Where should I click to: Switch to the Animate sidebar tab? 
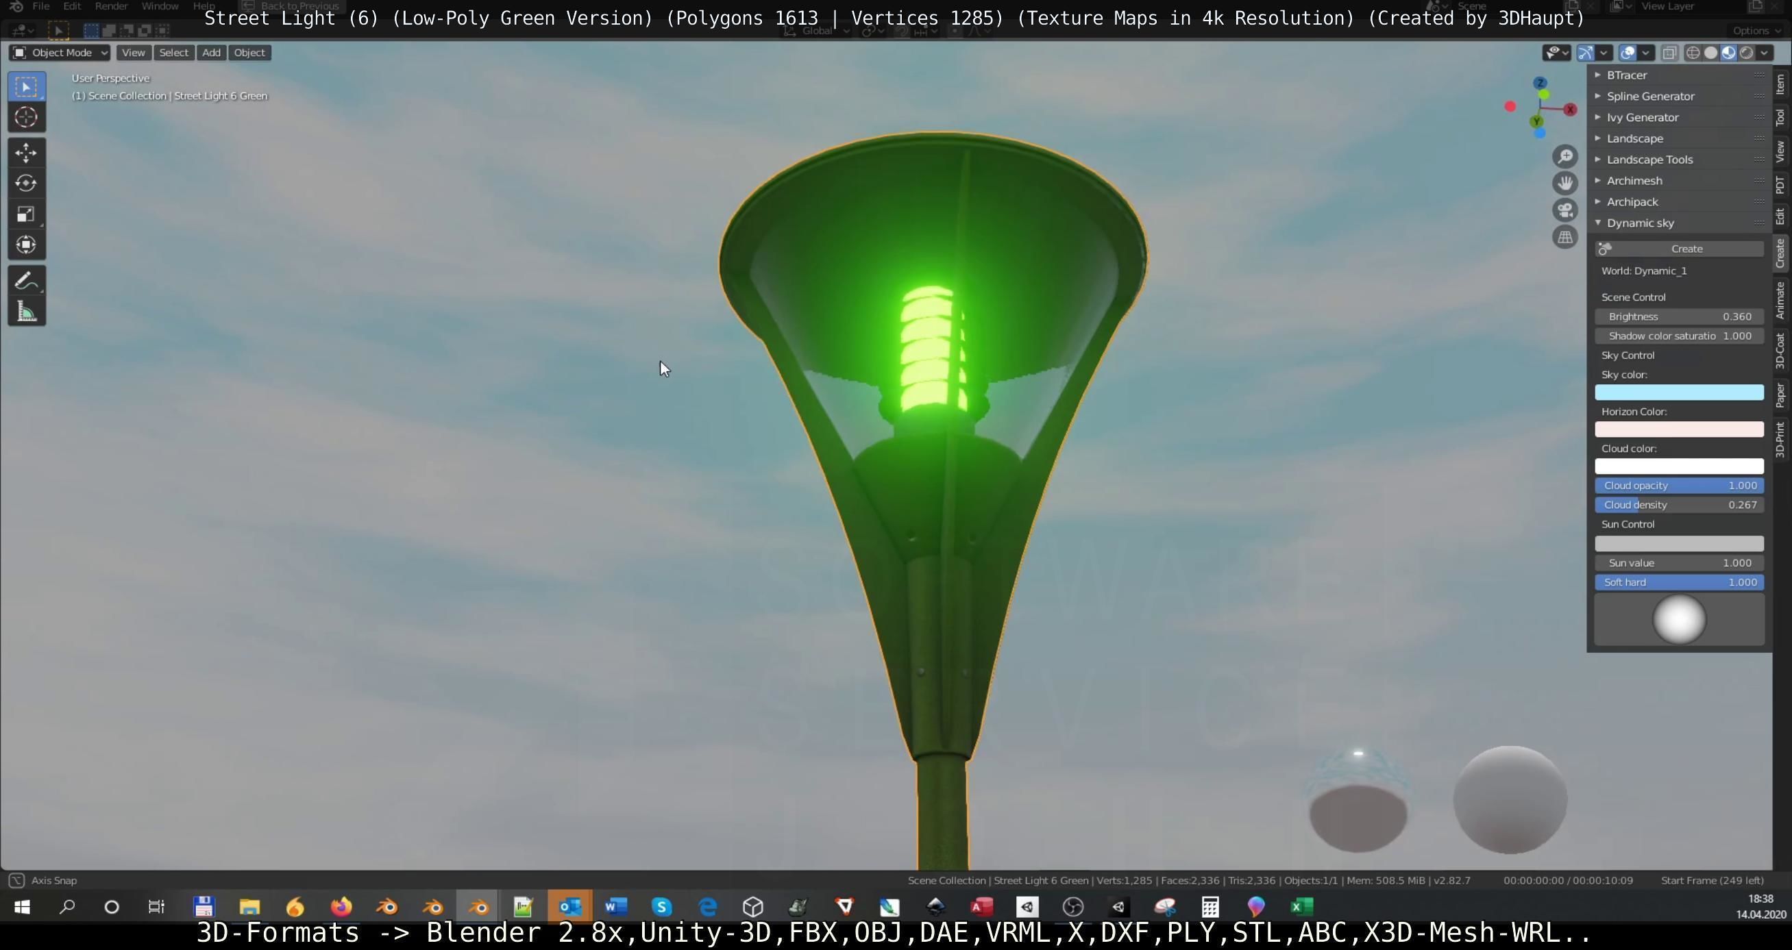1780,301
